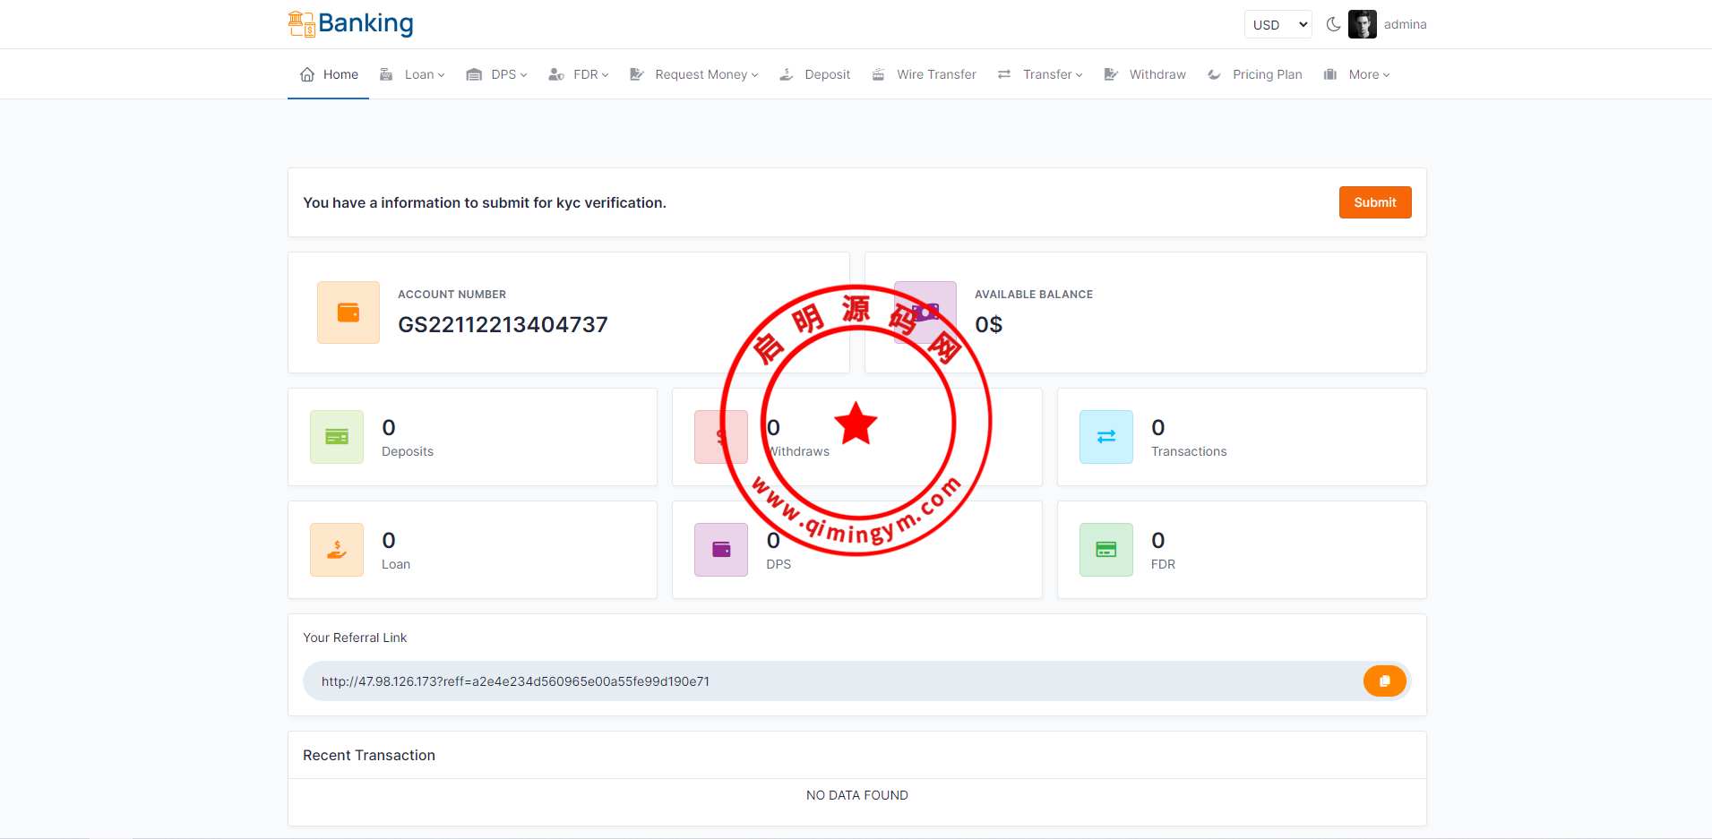Screen dimensions: 1712x839
Task: Click the blue Transactions arrows icon
Action: tap(1105, 437)
